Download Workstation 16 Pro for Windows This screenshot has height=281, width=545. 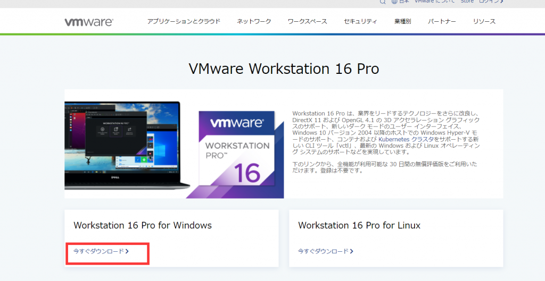[x=101, y=251]
